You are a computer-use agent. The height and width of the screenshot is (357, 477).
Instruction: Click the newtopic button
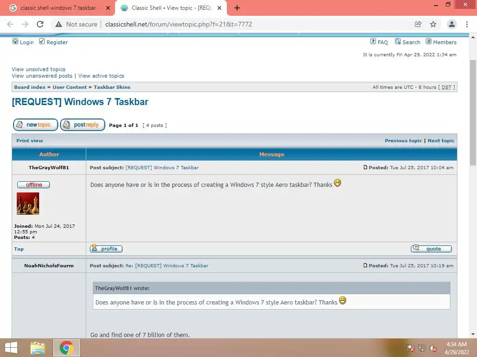point(35,125)
